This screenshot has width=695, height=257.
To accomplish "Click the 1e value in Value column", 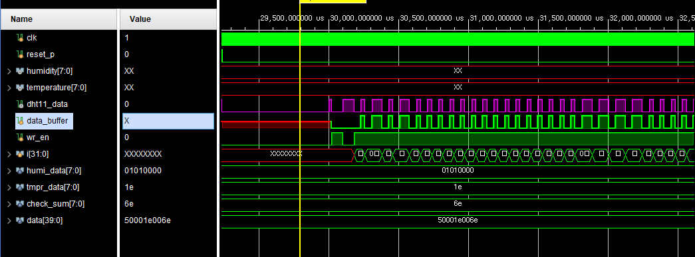I will [129, 187].
